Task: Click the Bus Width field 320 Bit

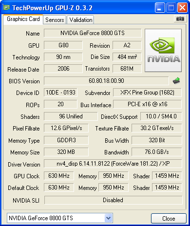Action: [157, 140]
